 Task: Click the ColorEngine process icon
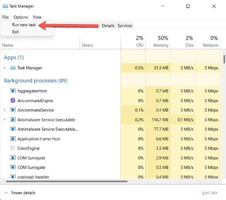13,148
